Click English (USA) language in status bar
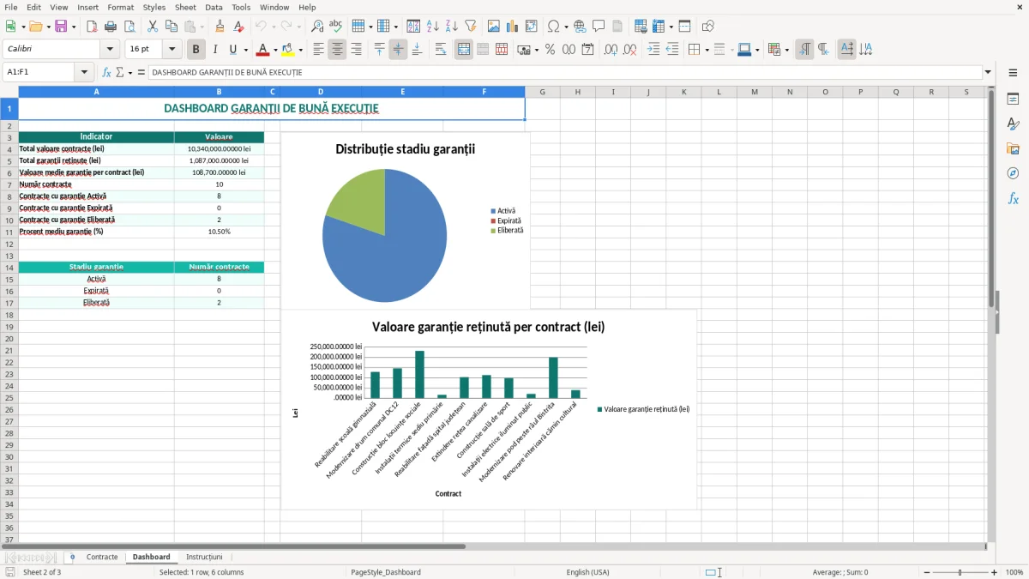The height and width of the screenshot is (579, 1029). coord(588,572)
